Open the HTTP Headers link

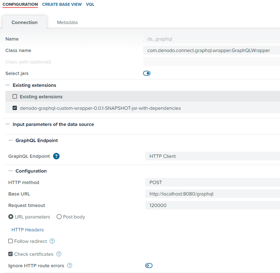pos(28,230)
